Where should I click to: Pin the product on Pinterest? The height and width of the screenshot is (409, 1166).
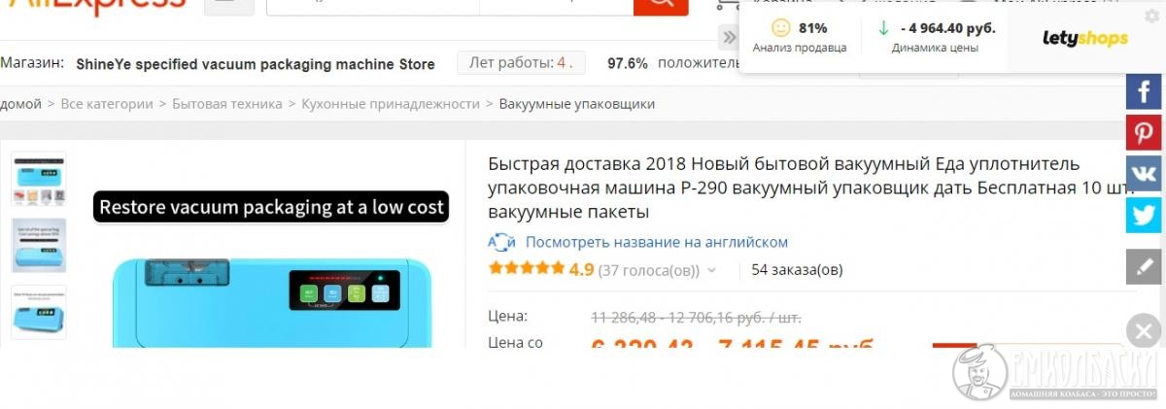pos(1144,131)
